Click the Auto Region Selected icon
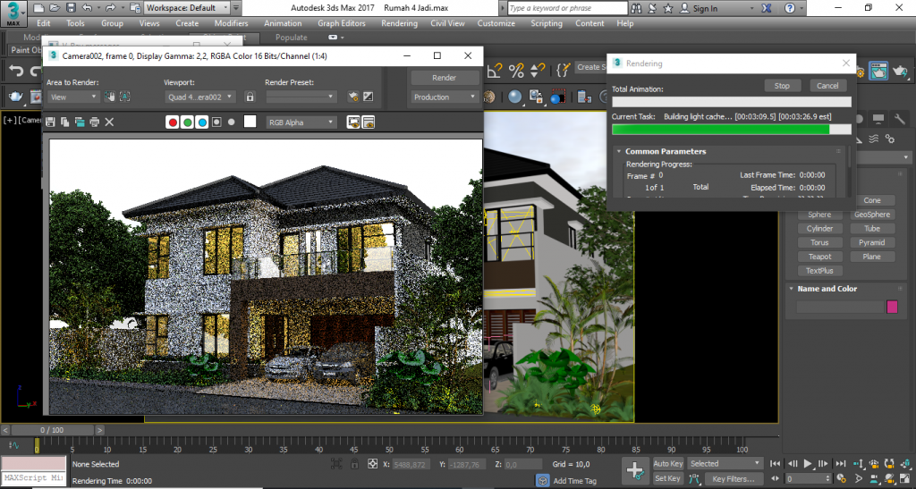The height and width of the screenshot is (489, 916). click(125, 97)
